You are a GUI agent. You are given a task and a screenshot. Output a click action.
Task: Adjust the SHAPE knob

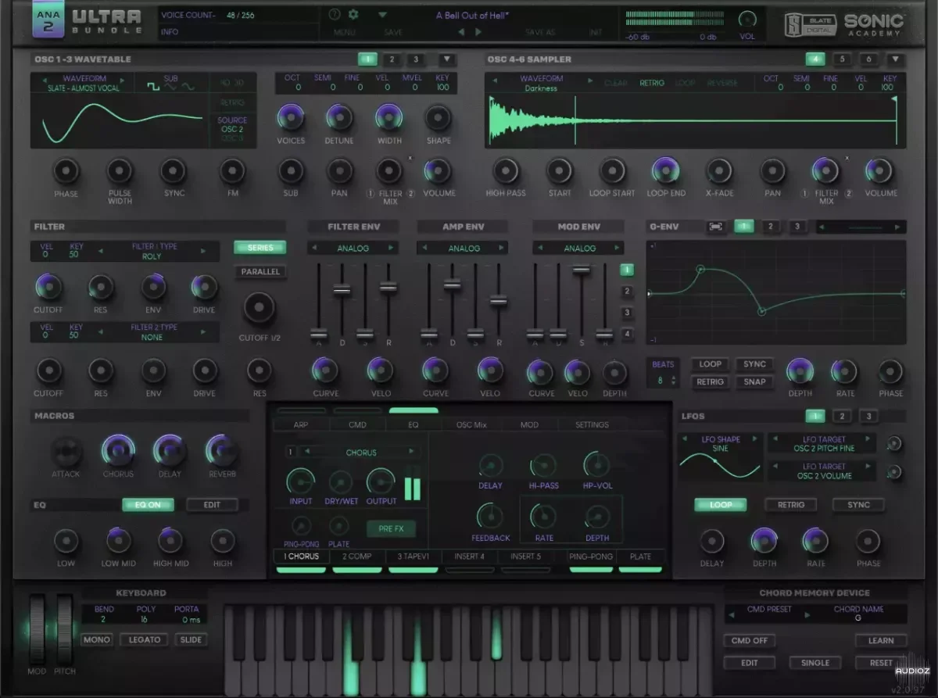[439, 118]
